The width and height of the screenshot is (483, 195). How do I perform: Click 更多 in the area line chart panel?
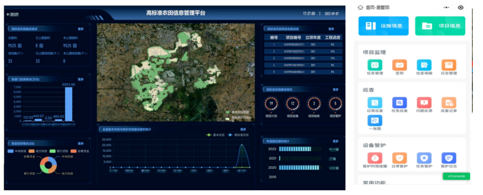click(243, 130)
